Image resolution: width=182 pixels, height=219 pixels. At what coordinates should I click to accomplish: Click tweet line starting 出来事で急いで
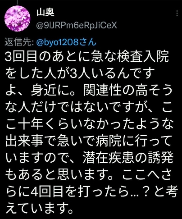(89, 141)
